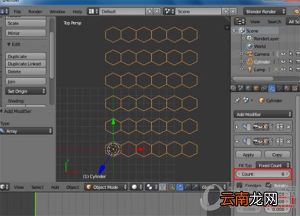
Task: Toggle selectability cursor for Cylinder
Action: (290, 62)
